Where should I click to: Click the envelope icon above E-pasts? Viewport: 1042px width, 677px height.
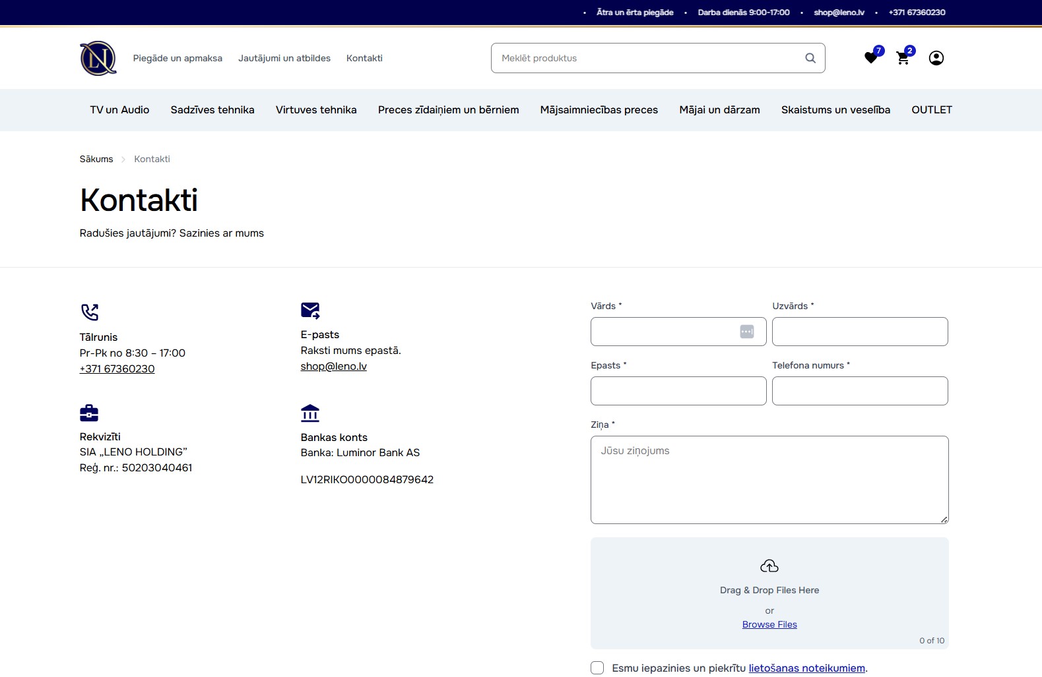tap(310, 310)
